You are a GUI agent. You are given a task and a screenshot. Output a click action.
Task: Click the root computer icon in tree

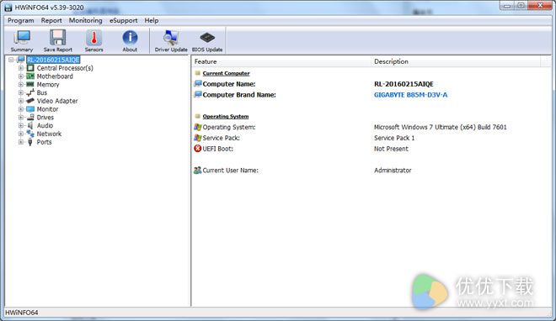click(x=21, y=60)
